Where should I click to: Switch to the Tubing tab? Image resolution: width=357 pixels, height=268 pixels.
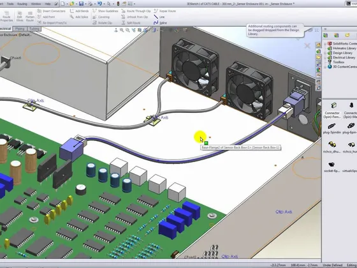(34, 29)
